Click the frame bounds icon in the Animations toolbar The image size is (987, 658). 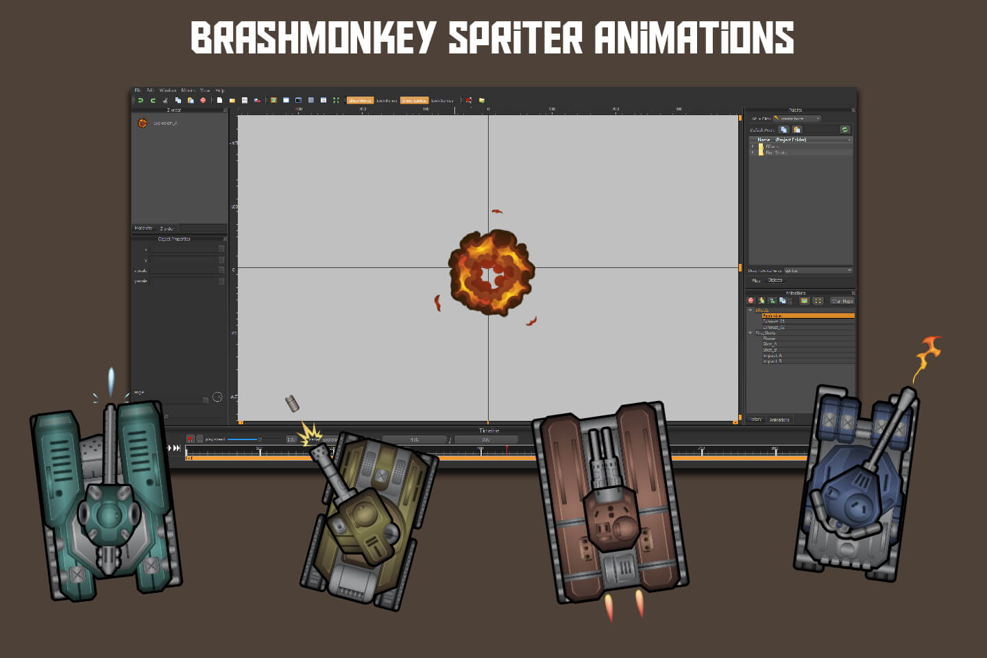pos(818,301)
